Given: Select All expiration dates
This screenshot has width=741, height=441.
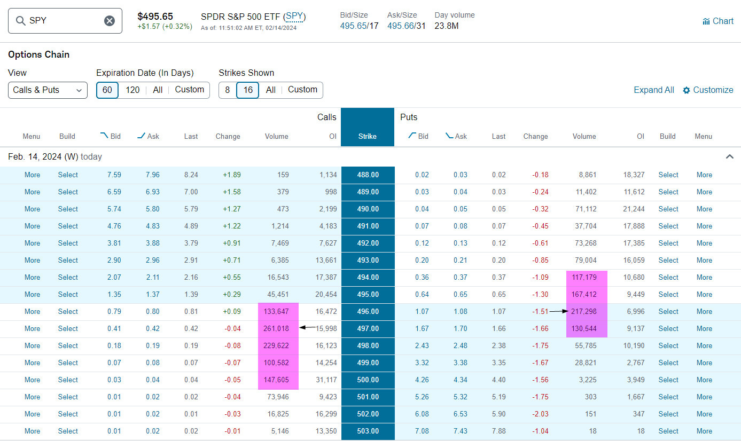Looking at the screenshot, I should (x=158, y=90).
